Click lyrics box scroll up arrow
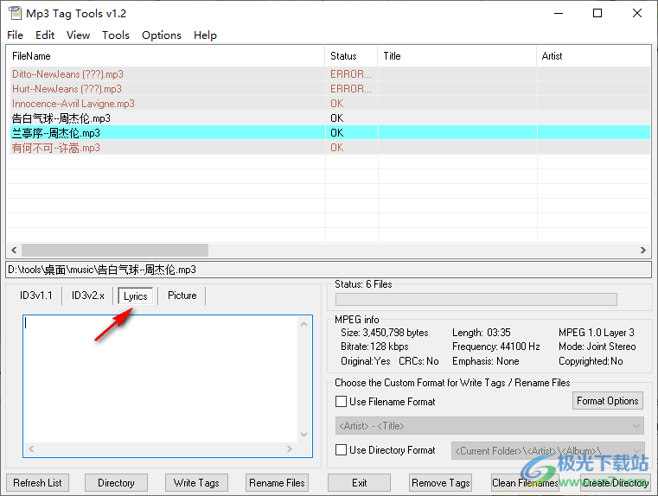Screen dimensions: 658x496 pos(304,324)
